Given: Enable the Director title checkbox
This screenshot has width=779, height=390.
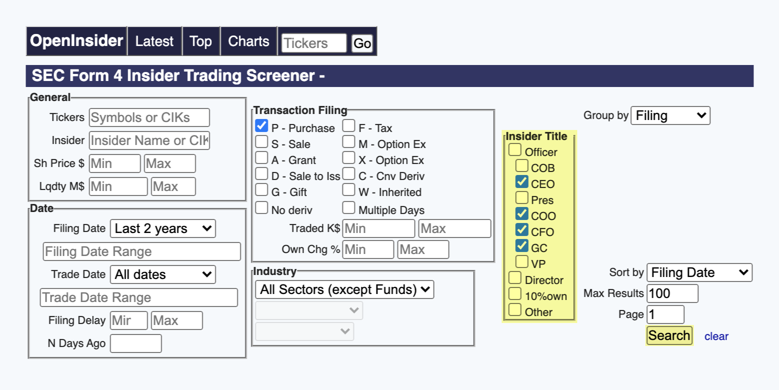Looking at the screenshot, I should point(515,278).
